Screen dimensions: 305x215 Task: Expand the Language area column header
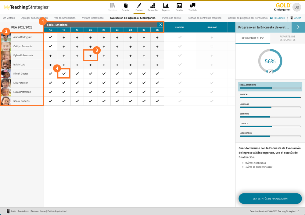pyautogui.click(x=212, y=27)
